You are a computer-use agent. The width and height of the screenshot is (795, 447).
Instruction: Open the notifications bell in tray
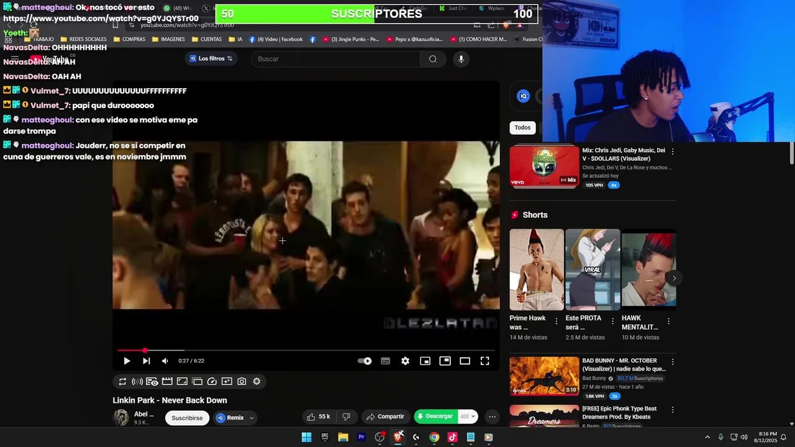point(783,437)
